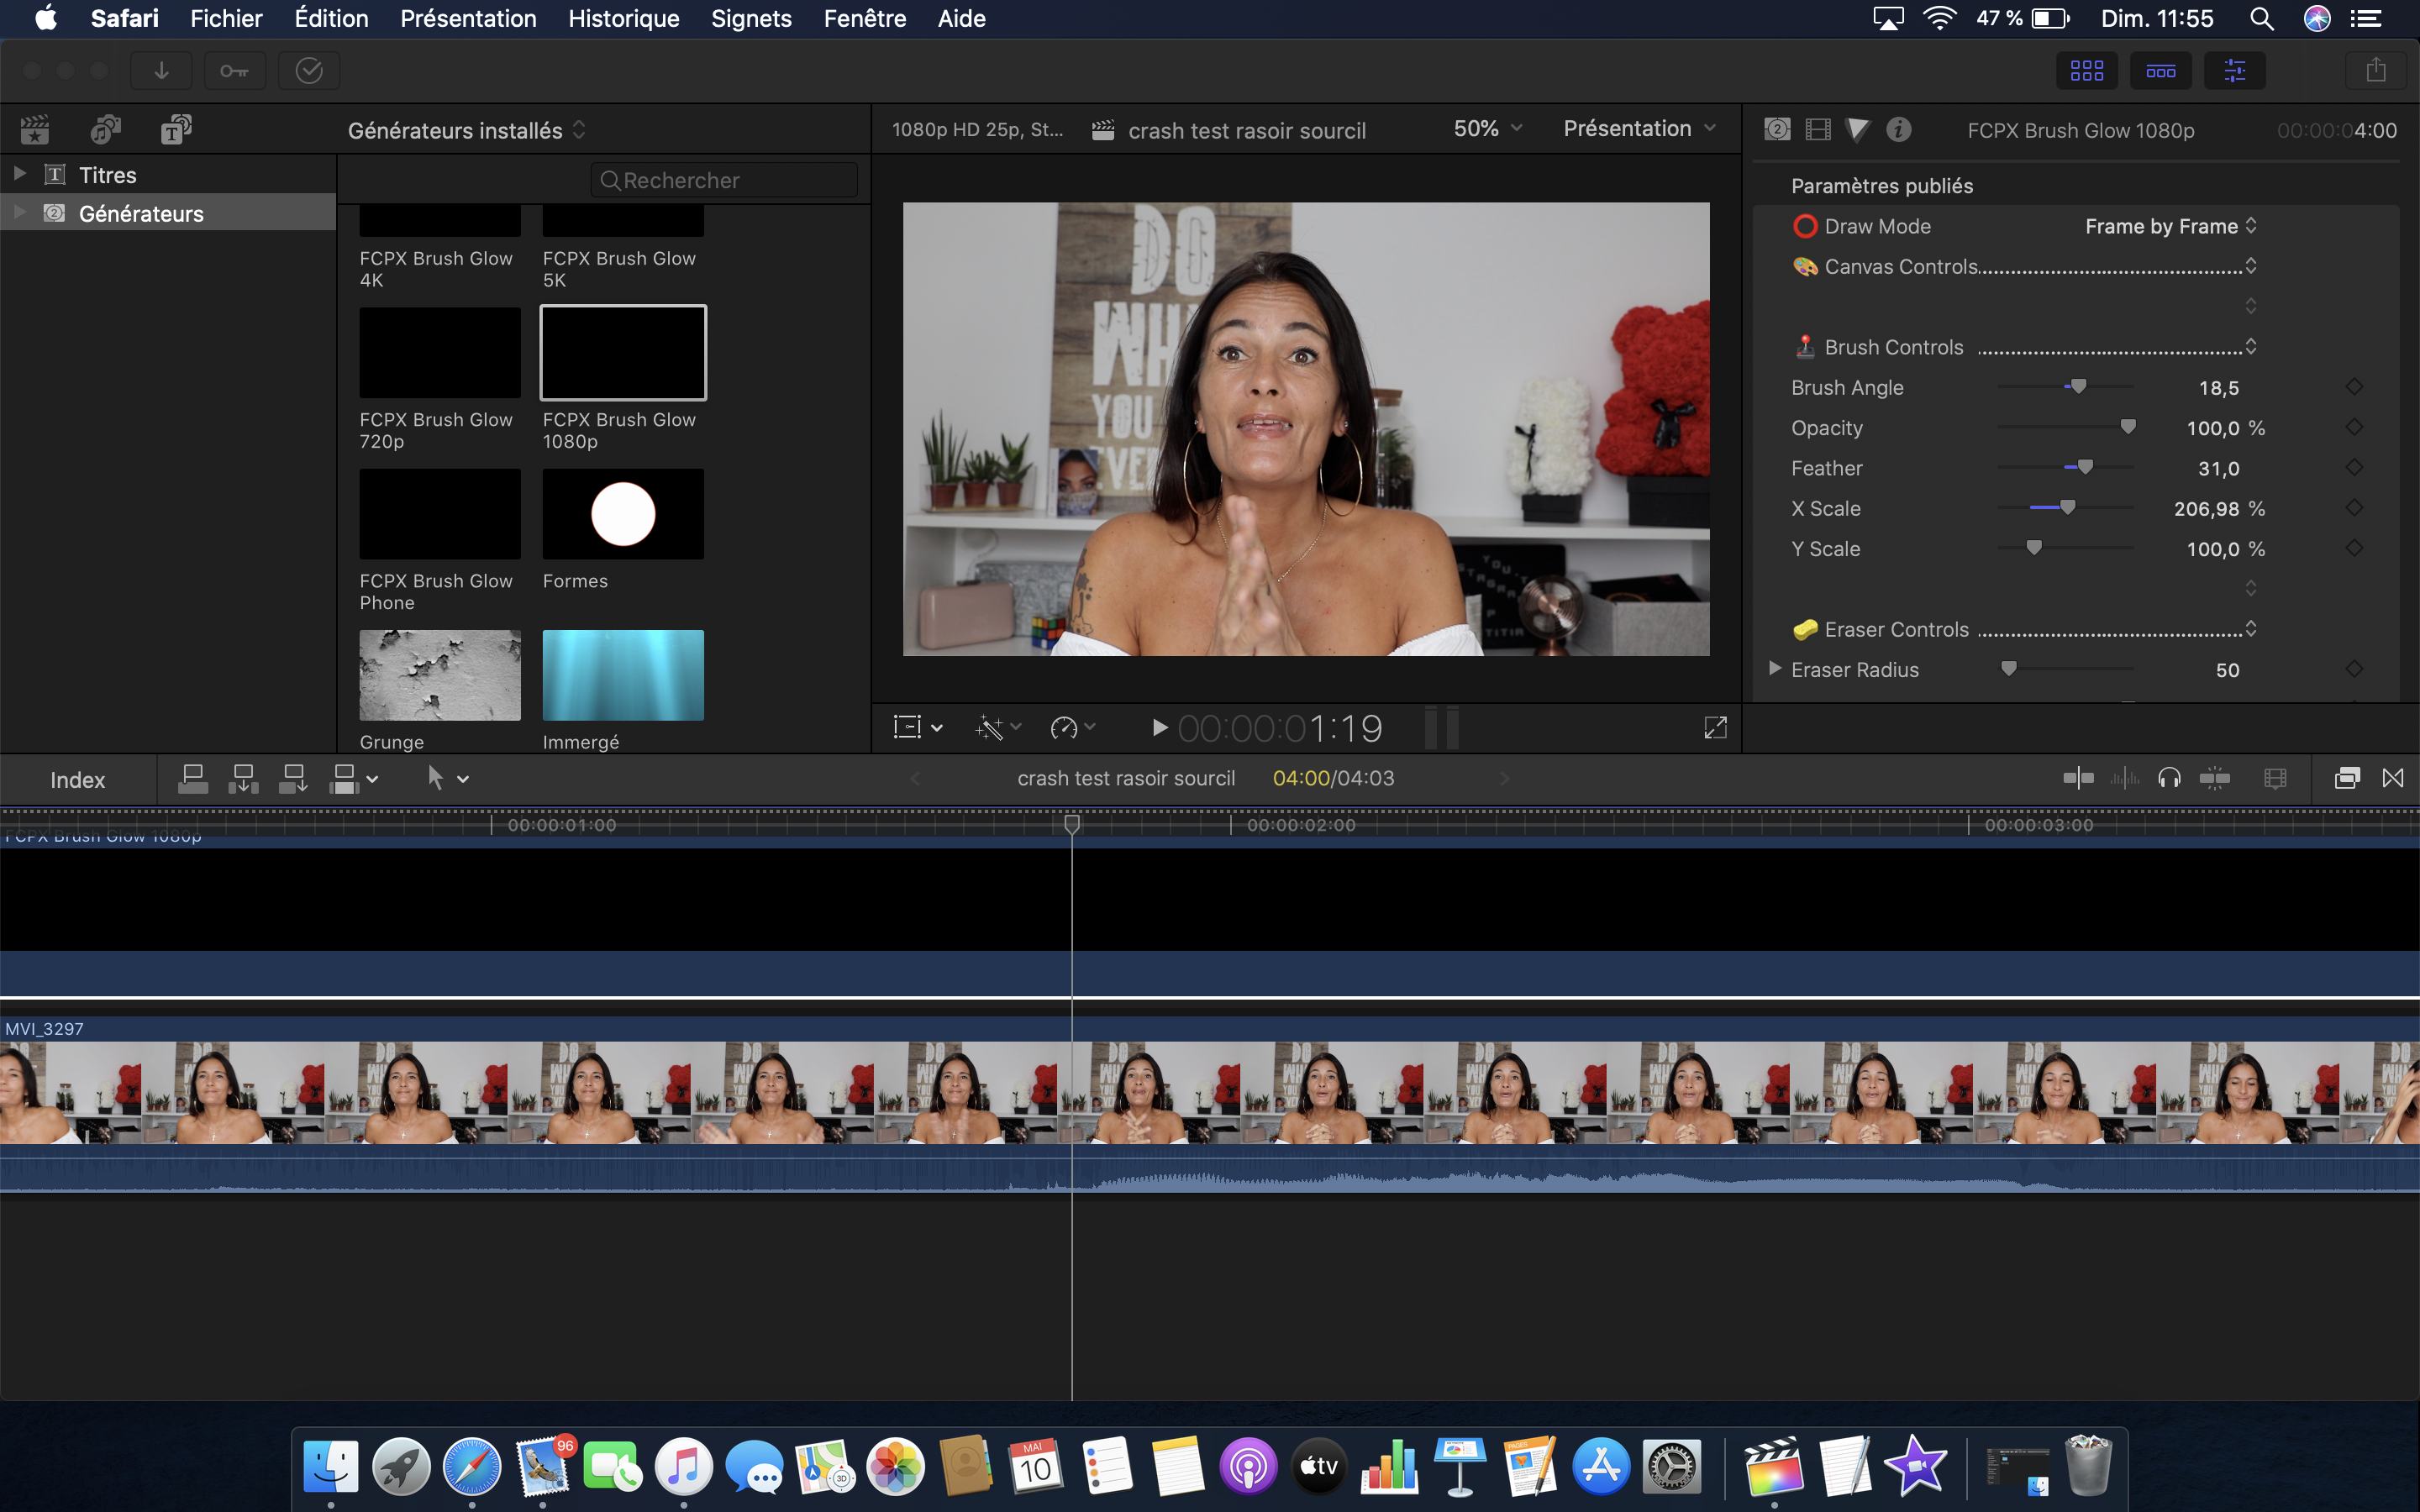Open the Titles and Generators sidebar icon
The height and width of the screenshot is (1512, 2420).
176,130
